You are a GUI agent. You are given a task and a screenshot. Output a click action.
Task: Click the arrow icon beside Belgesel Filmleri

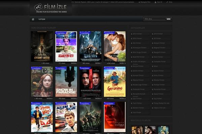pyautogui.click(x=153, y=48)
